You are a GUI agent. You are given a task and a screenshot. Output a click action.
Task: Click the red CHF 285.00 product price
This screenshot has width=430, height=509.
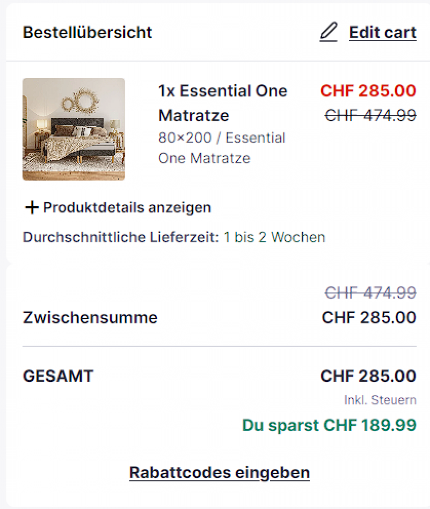[x=368, y=91]
